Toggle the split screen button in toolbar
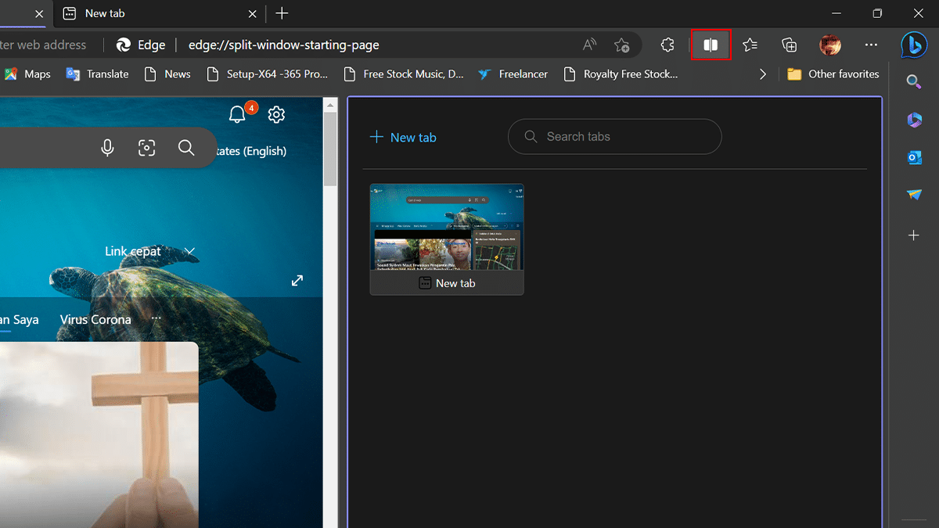Viewport: 939px width, 528px height. pos(711,45)
